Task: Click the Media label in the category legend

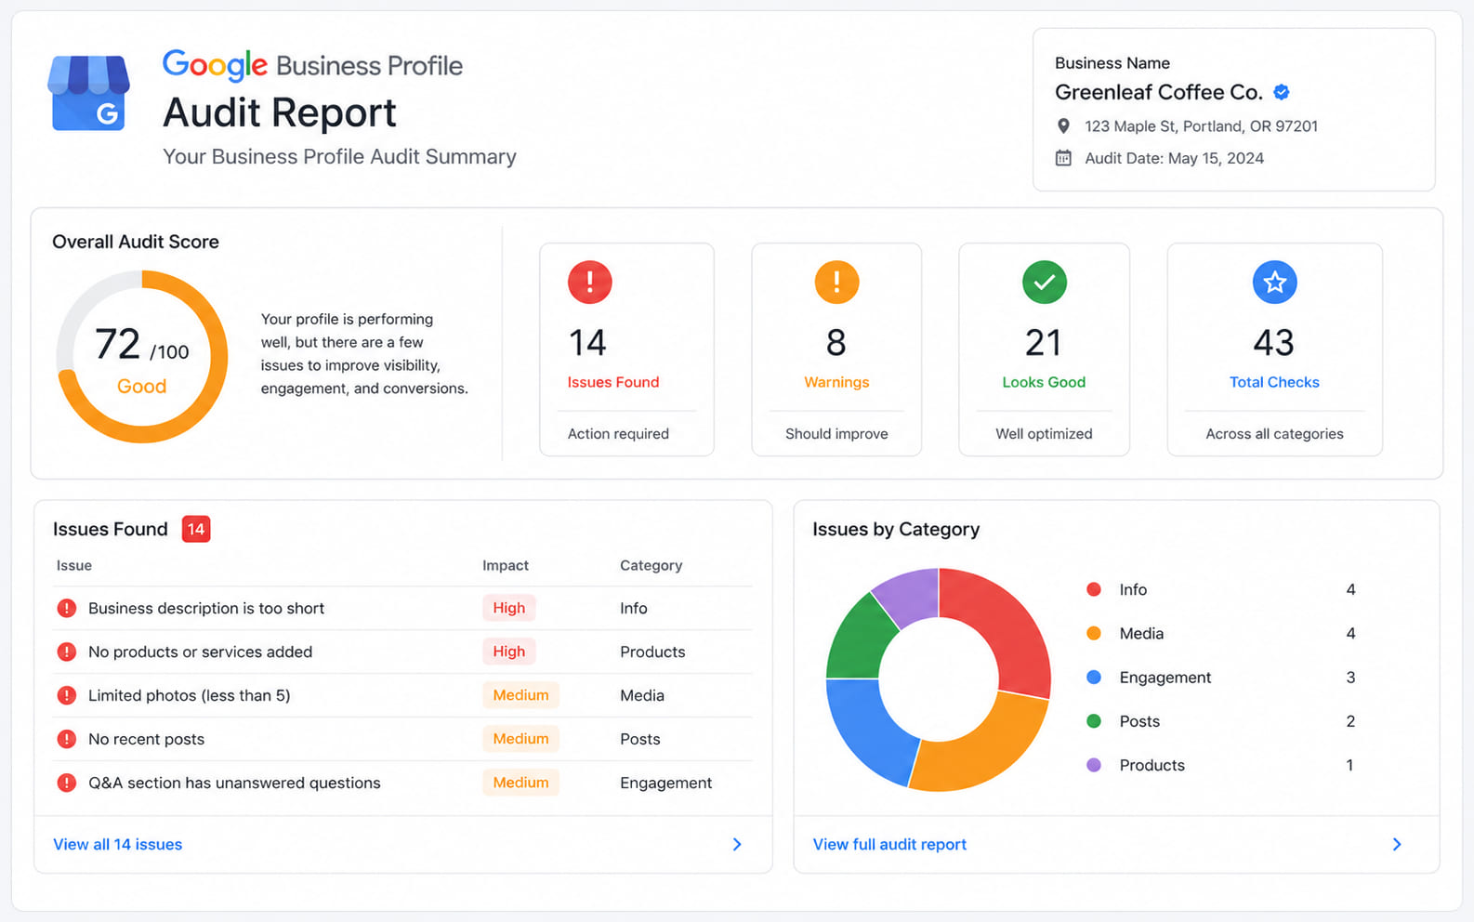Action: pyautogui.click(x=1141, y=633)
